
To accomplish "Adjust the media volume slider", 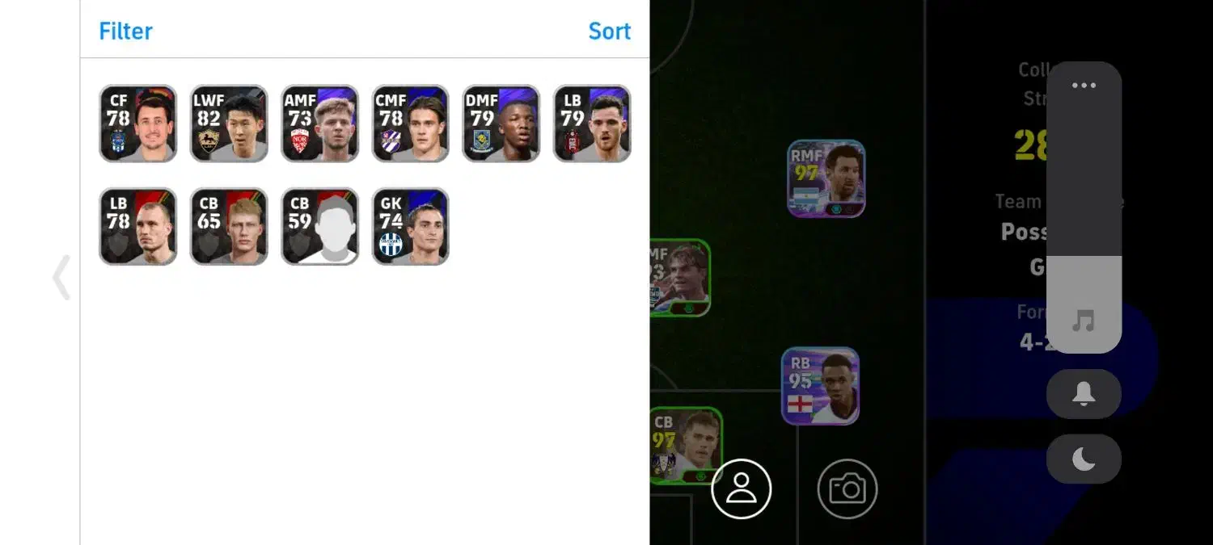I will pyautogui.click(x=1084, y=208).
